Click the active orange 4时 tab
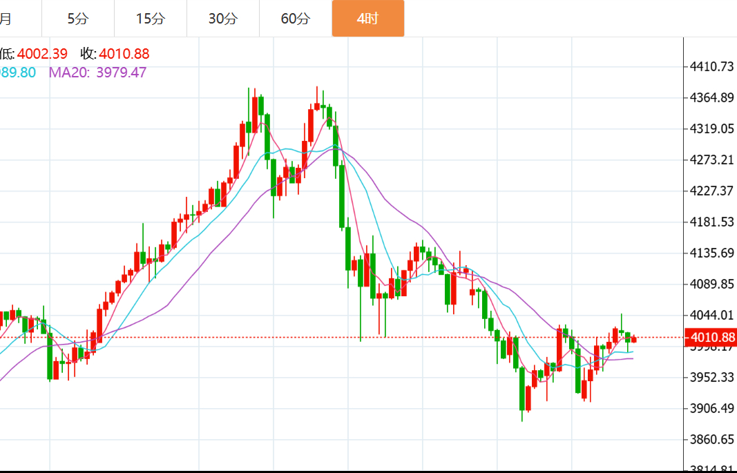This screenshot has width=737, height=473. [367, 19]
